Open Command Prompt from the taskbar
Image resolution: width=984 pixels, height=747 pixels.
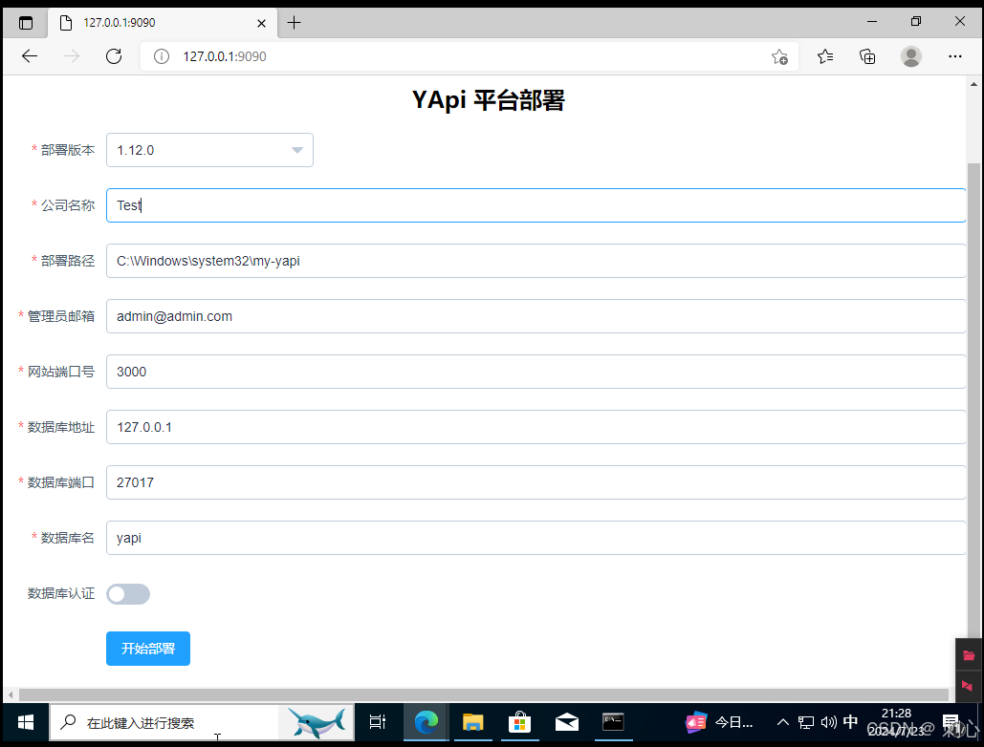[613, 722]
